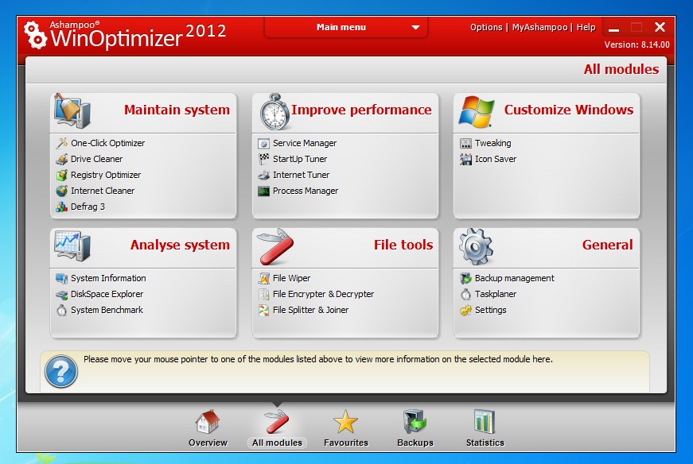Viewport: 693px width, 464px height.
Task: Open System Information label
Action: coord(108,278)
